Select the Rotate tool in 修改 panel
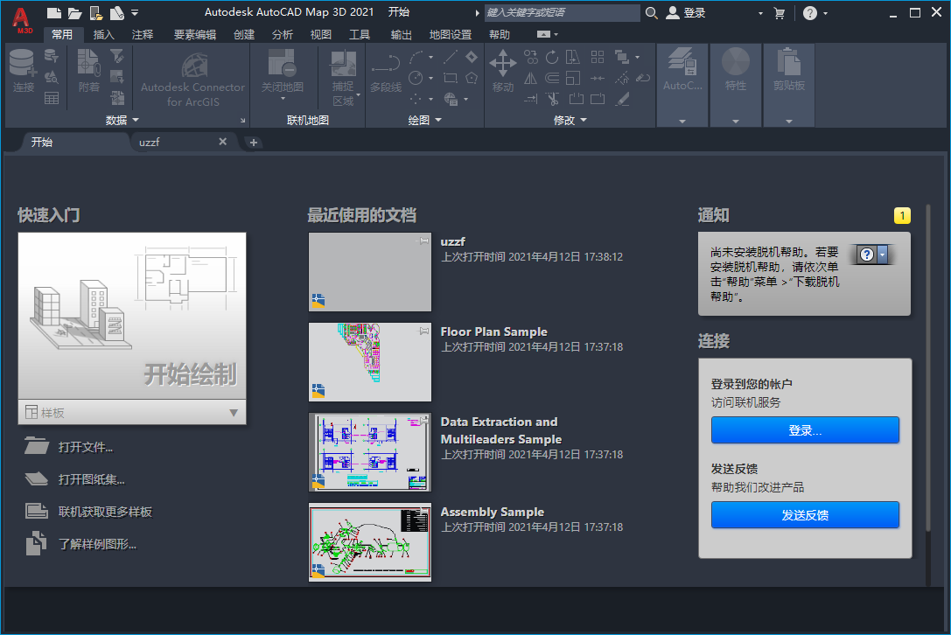This screenshot has height=635, width=951. pyautogui.click(x=552, y=58)
